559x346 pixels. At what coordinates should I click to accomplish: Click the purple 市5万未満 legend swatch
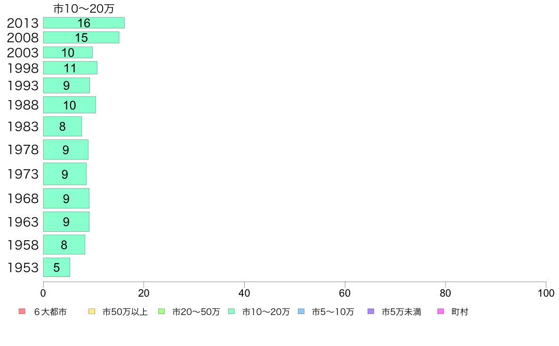coord(371,311)
